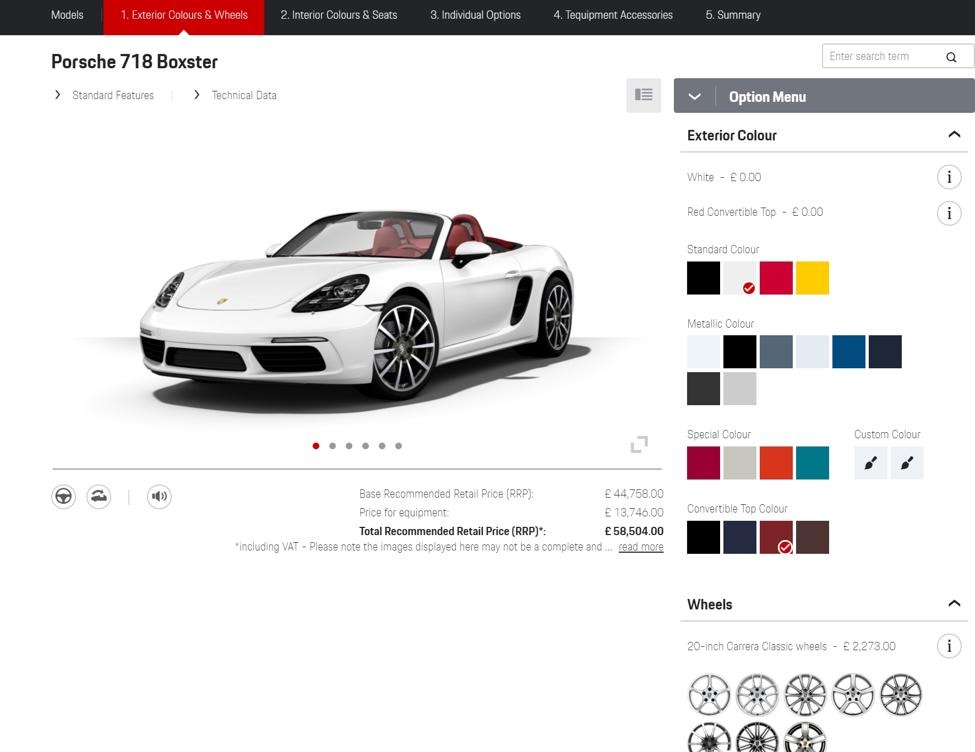Click the read more link
Viewport: 975px width, 752px height.
point(641,547)
